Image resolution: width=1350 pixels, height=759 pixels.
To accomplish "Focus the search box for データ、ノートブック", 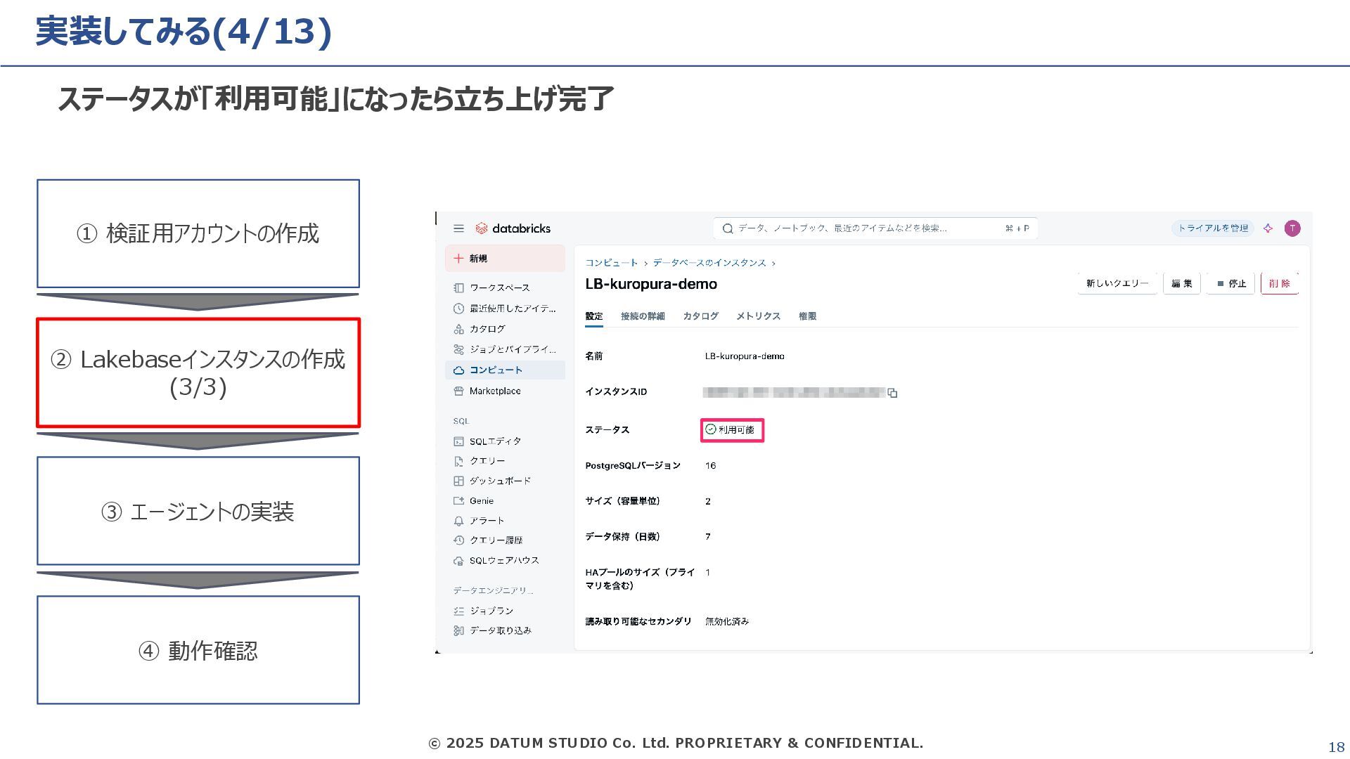I will tap(875, 228).
